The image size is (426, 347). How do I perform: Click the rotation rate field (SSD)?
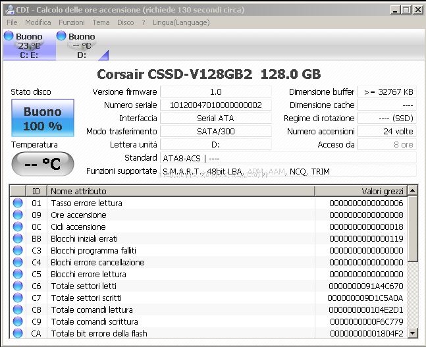pyautogui.click(x=387, y=119)
